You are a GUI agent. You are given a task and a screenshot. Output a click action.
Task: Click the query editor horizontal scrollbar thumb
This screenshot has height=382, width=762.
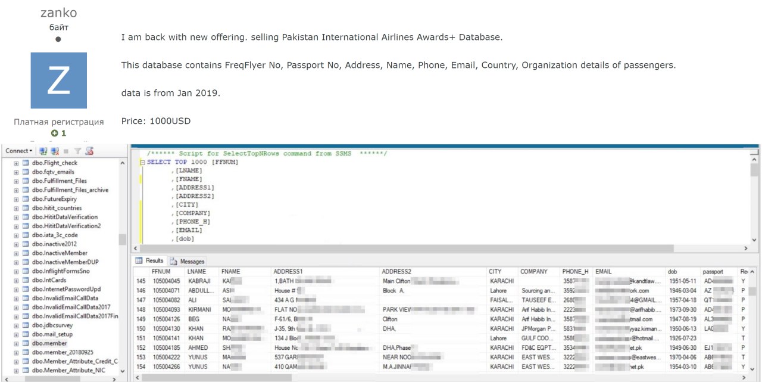[x=407, y=249]
